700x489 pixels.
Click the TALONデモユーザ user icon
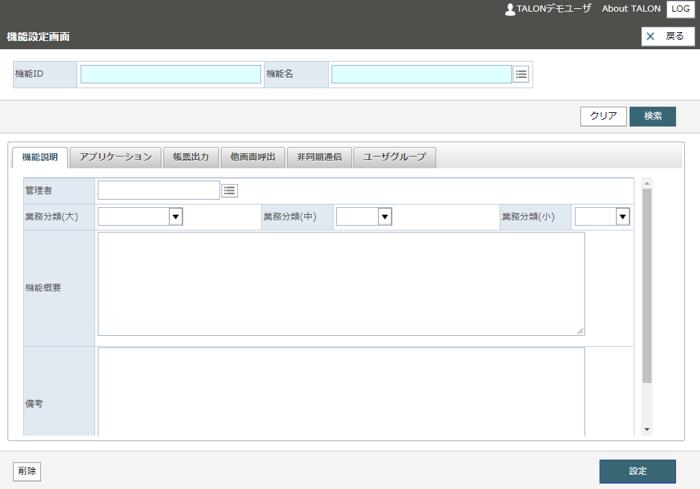tap(510, 9)
